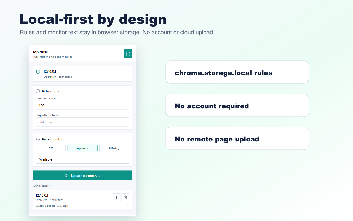
Task: Click the 127.0.0.1 saved rule title
Action: (x=42, y=195)
